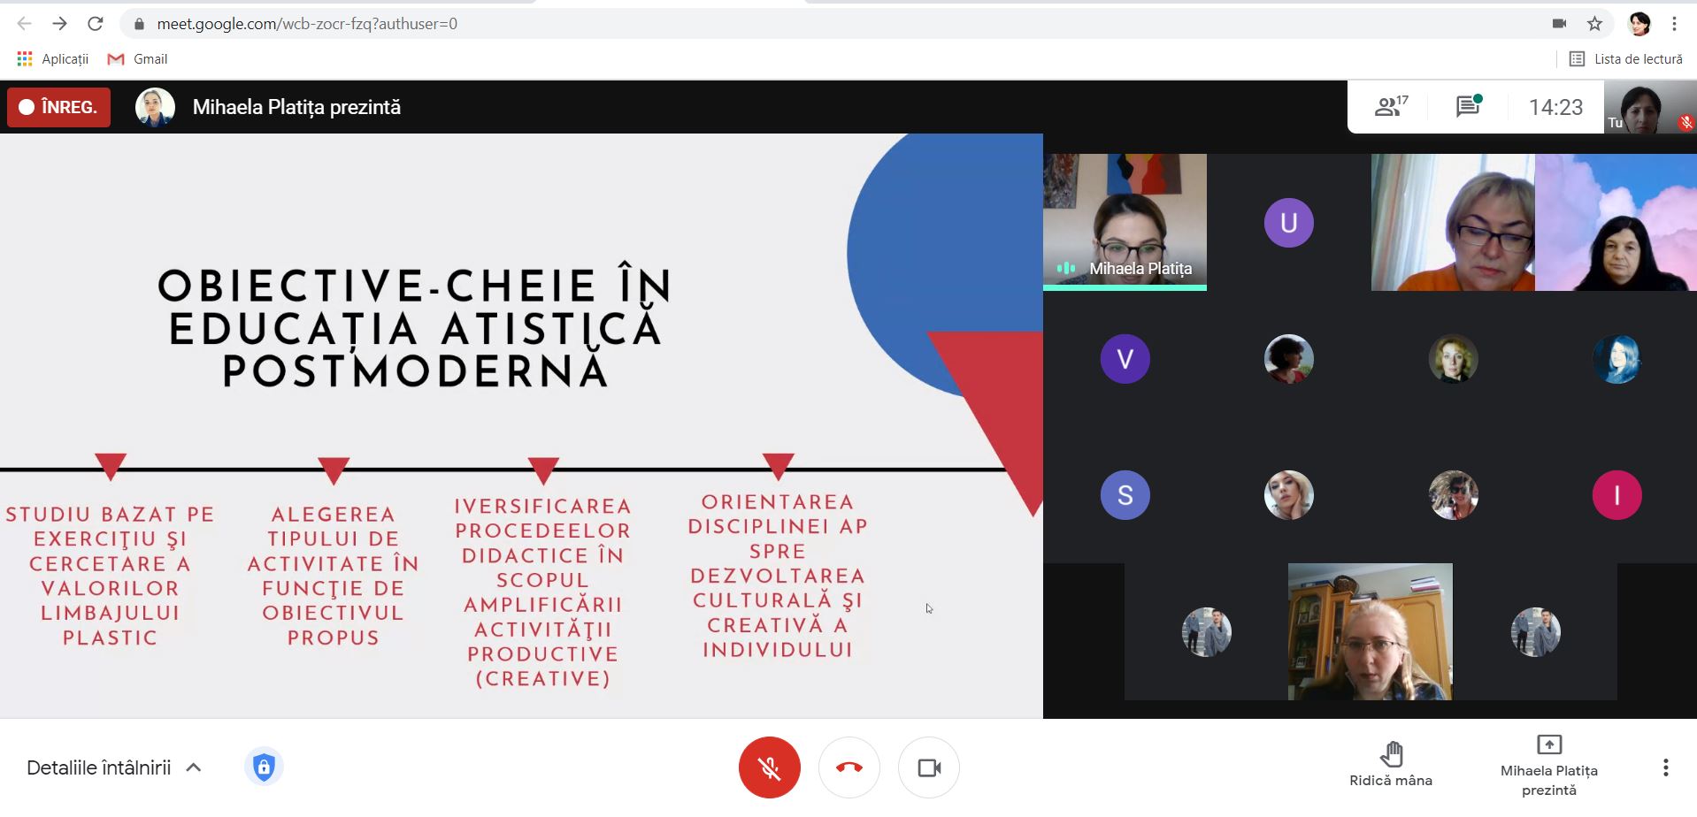Open the participants list icon
The image size is (1697, 817).
[x=1390, y=107]
